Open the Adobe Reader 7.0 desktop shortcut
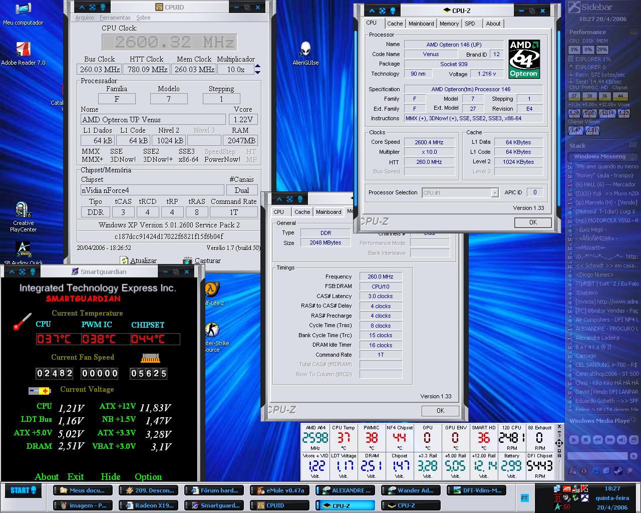The image size is (641, 513). point(23,54)
